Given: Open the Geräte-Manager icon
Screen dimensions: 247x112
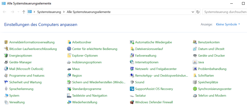Looking at the screenshot, I should [x=6, y=62].
